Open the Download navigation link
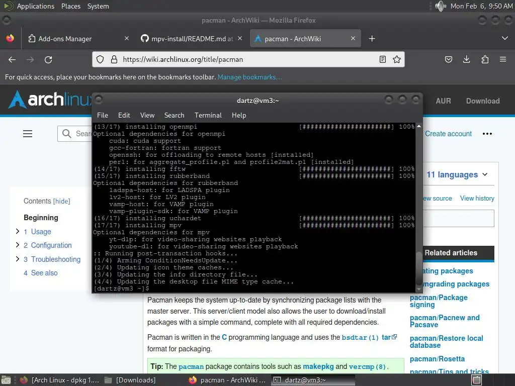 483,101
